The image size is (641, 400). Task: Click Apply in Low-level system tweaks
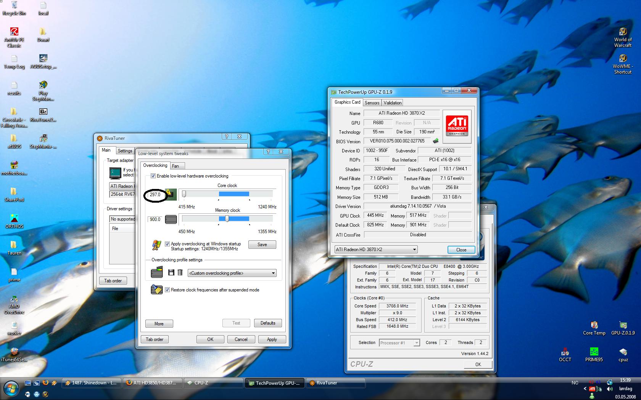(272, 339)
